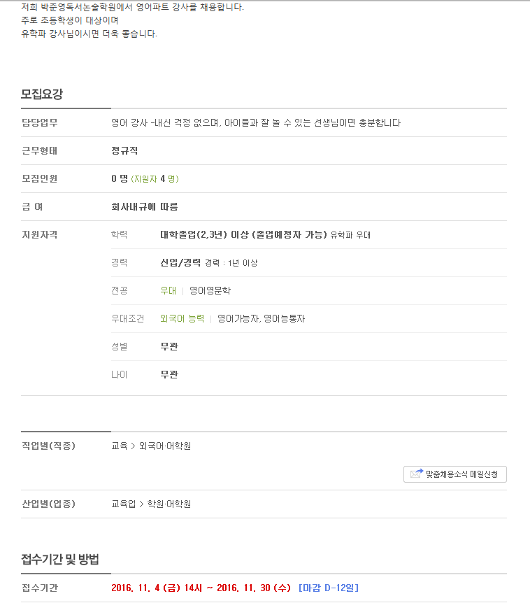
Task: Click the 직업별(직종) row label
Action: click(48, 446)
